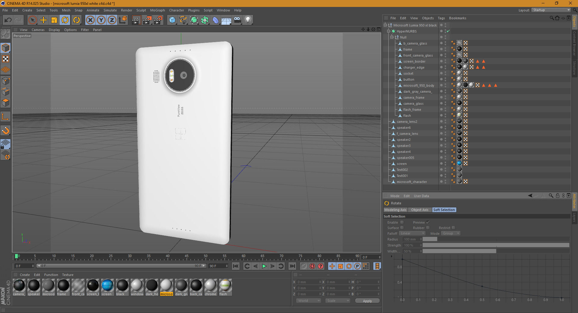
Task: Open the MoGraph menu
Action: [157, 10]
